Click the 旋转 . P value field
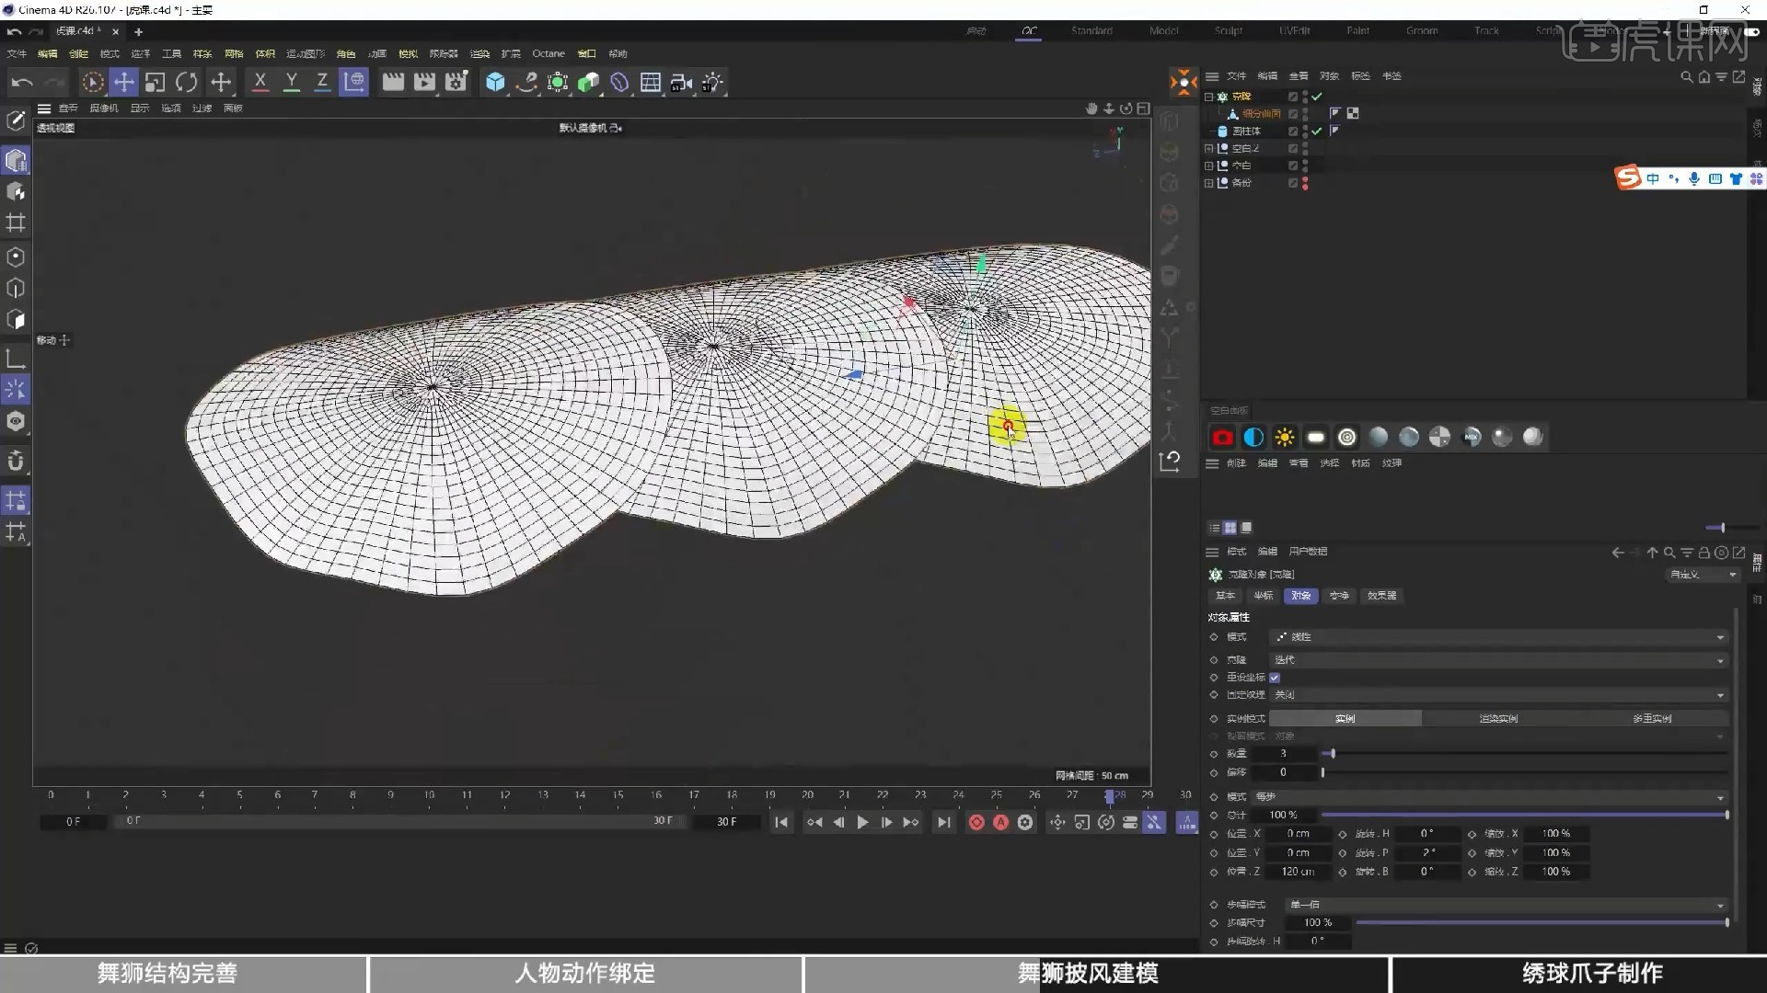Screen dimensions: 1767x993 click(x=1426, y=852)
